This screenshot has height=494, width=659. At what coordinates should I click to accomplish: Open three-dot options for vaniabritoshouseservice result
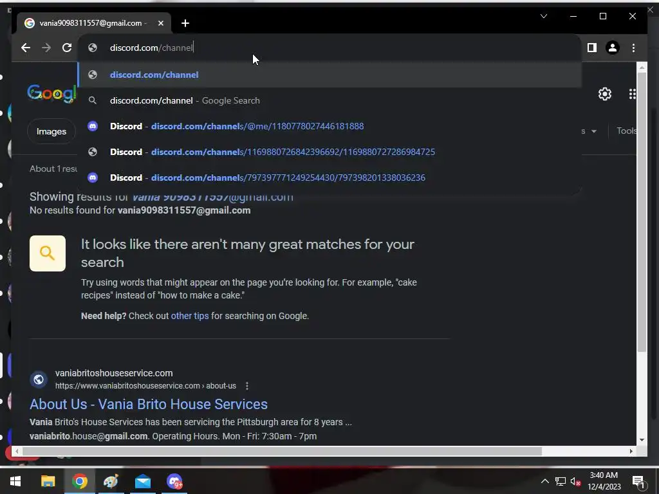click(247, 386)
